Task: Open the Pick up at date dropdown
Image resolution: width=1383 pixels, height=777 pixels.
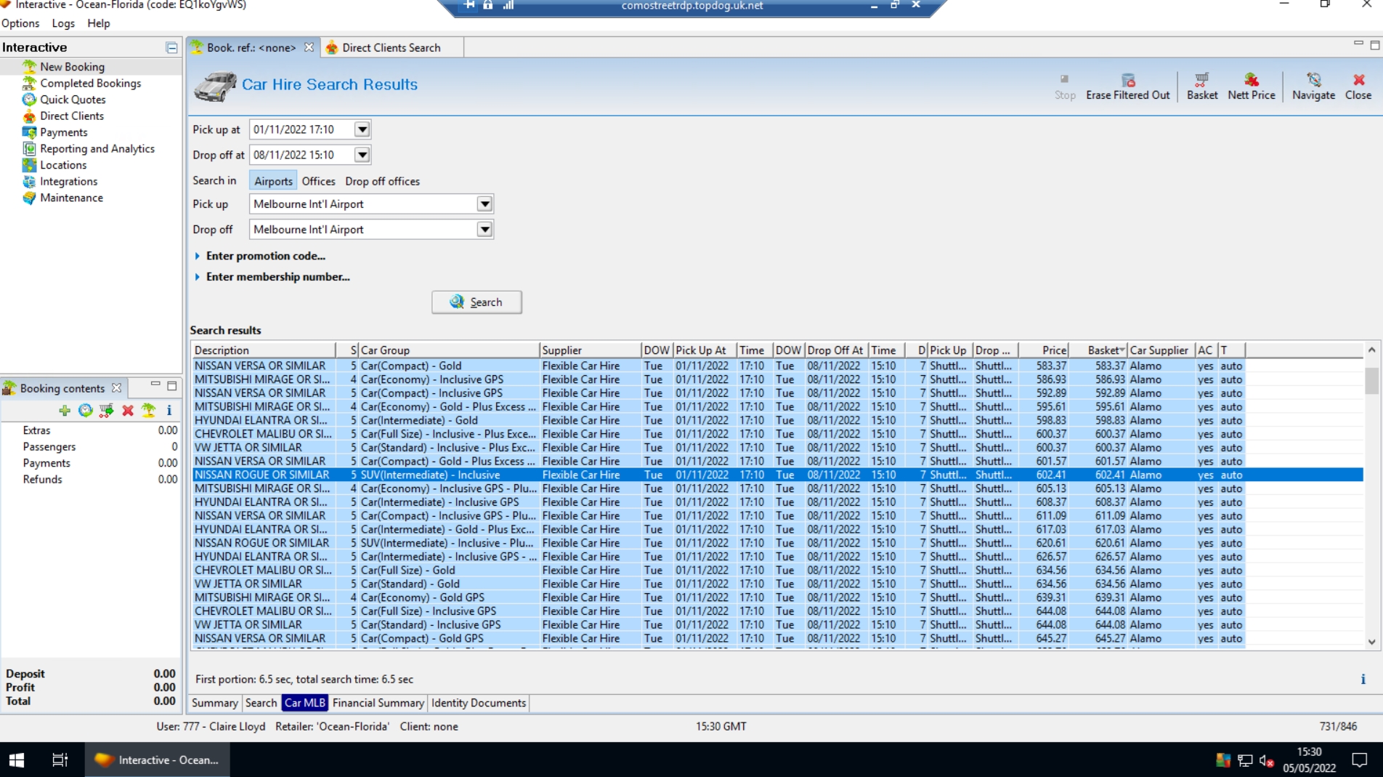Action: [x=362, y=130]
